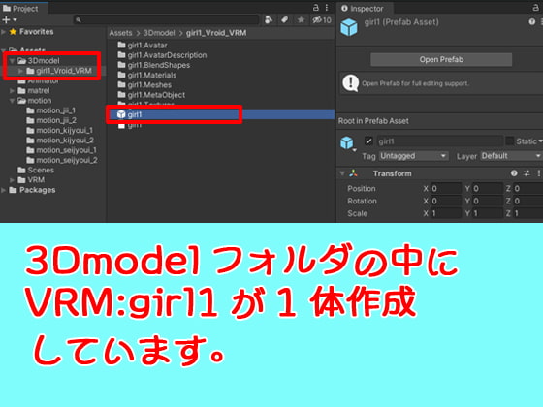Collapse the motion folder tree arrow
543x407 pixels.
point(12,101)
